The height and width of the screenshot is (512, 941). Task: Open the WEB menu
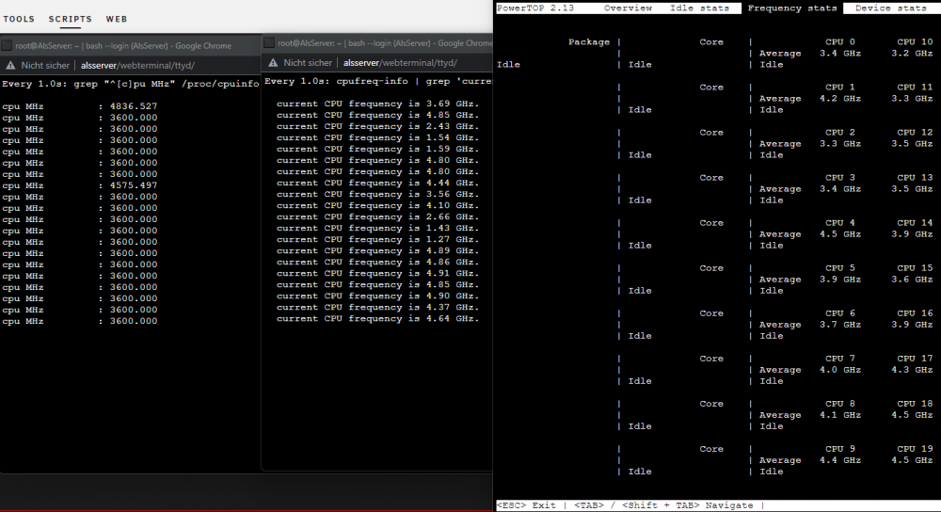coord(117,19)
